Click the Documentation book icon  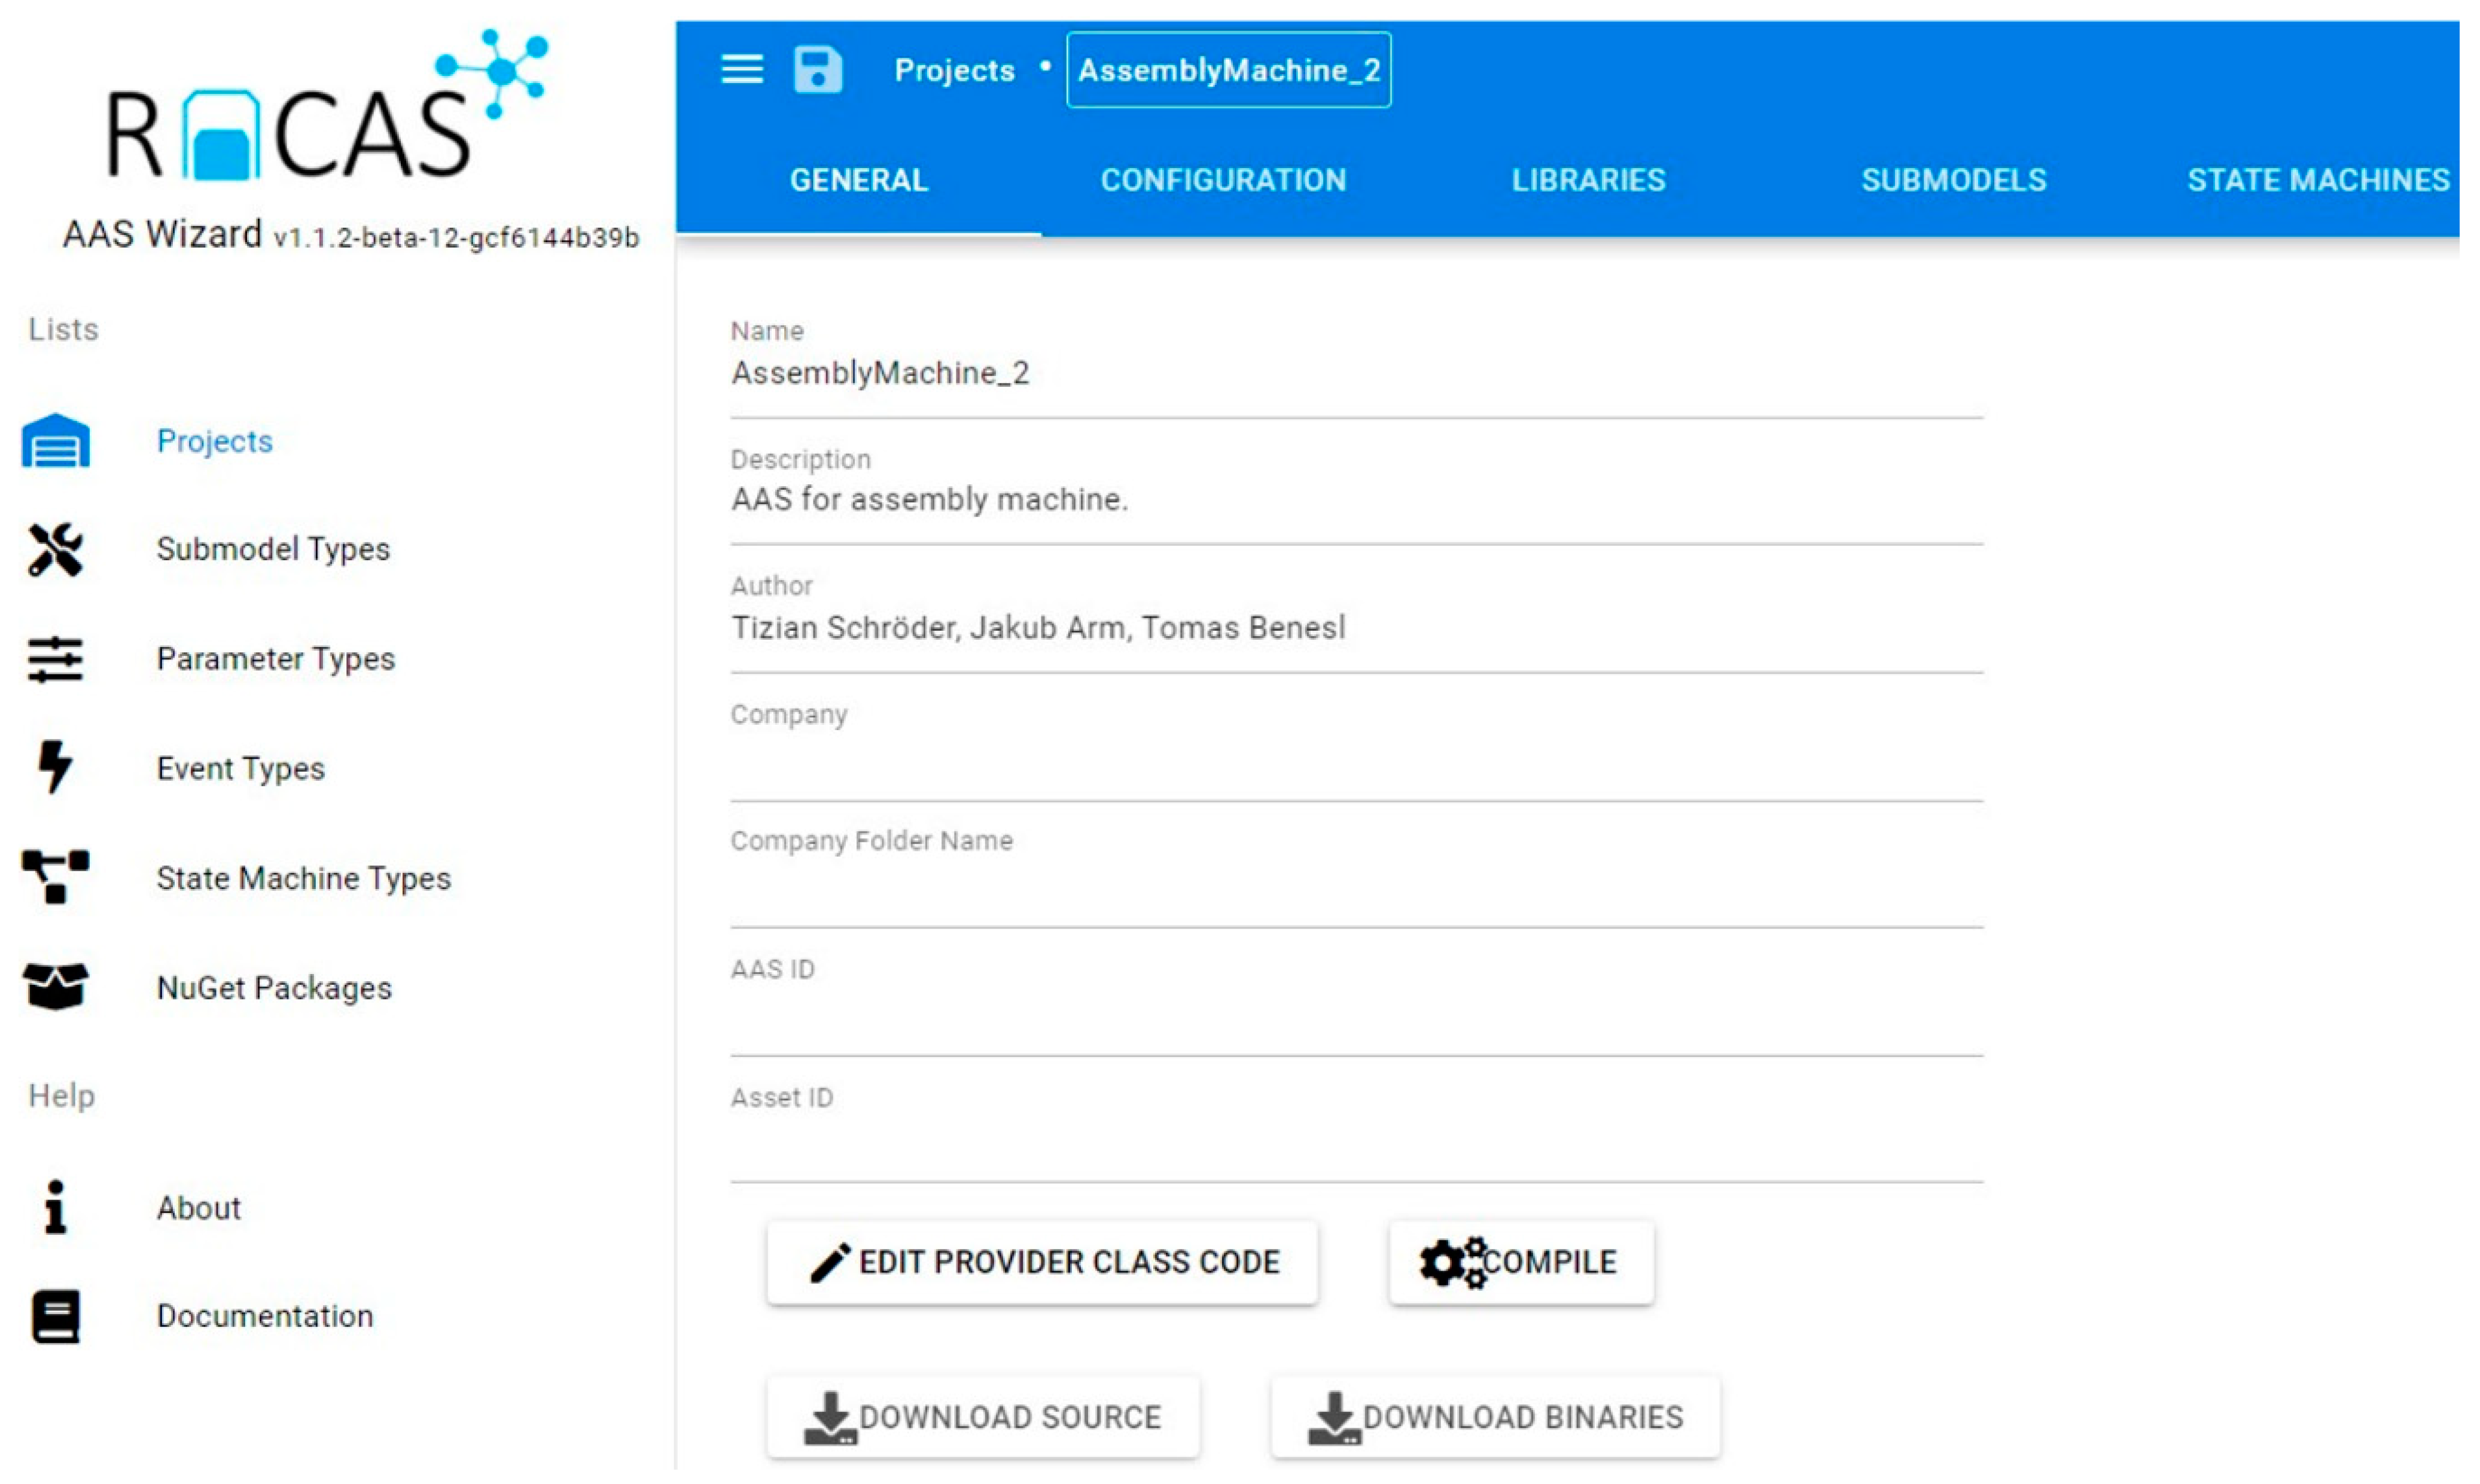pyautogui.click(x=55, y=1316)
